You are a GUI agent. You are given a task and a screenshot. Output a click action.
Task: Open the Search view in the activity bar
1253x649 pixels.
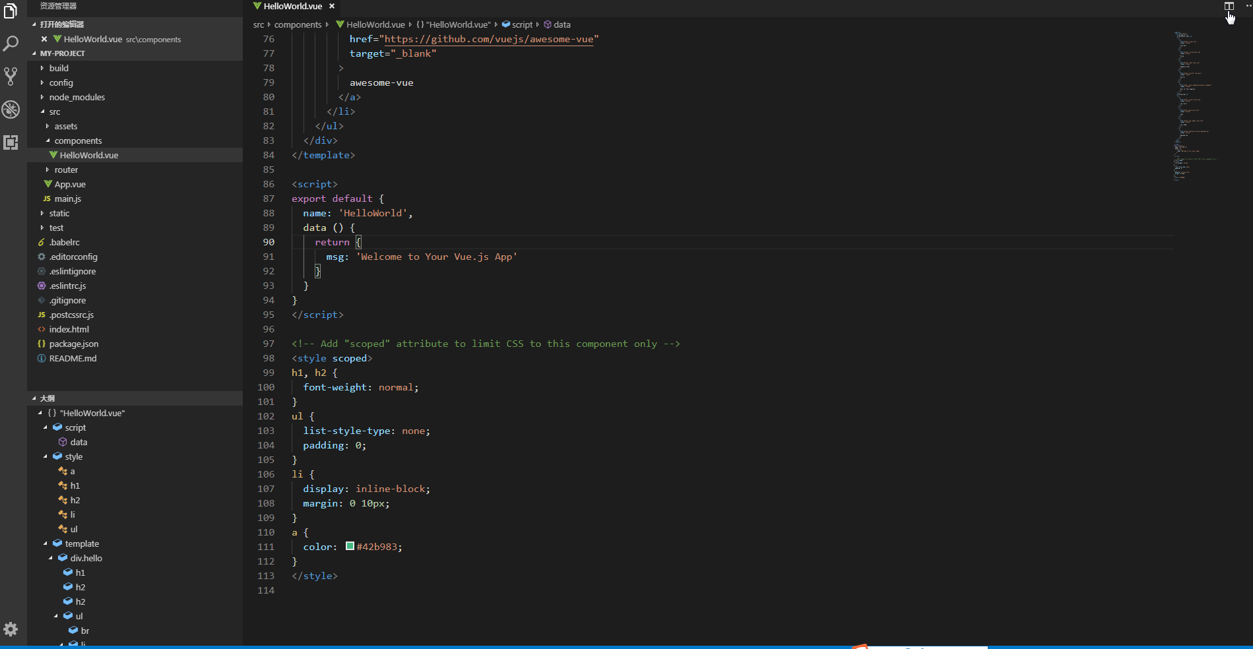coord(11,44)
